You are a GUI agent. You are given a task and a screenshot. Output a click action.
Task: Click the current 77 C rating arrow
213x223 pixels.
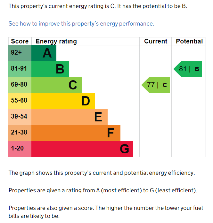coord(156,85)
